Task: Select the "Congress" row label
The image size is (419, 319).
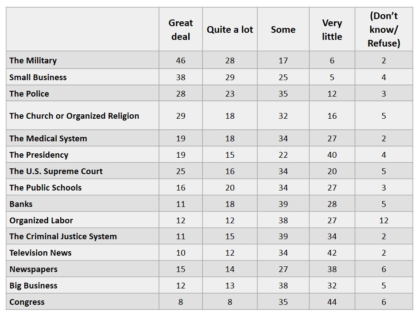Action: (x=27, y=302)
